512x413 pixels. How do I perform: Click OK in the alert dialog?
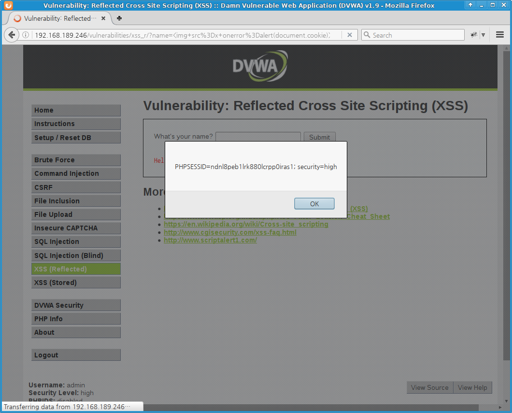tap(314, 204)
